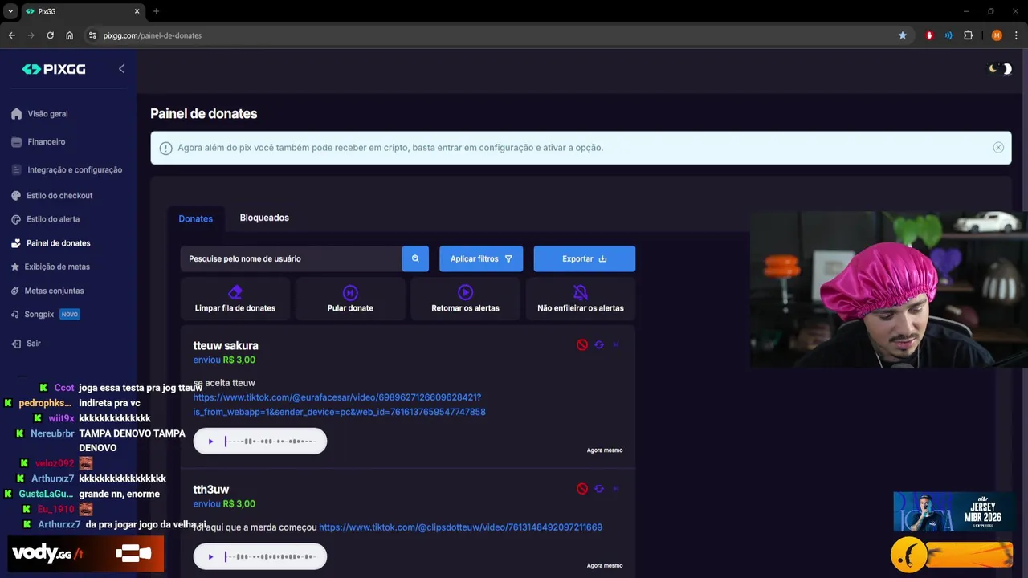Click Limpar fila de donates
Image resolution: width=1028 pixels, height=578 pixels.
pyautogui.click(x=235, y=299)
